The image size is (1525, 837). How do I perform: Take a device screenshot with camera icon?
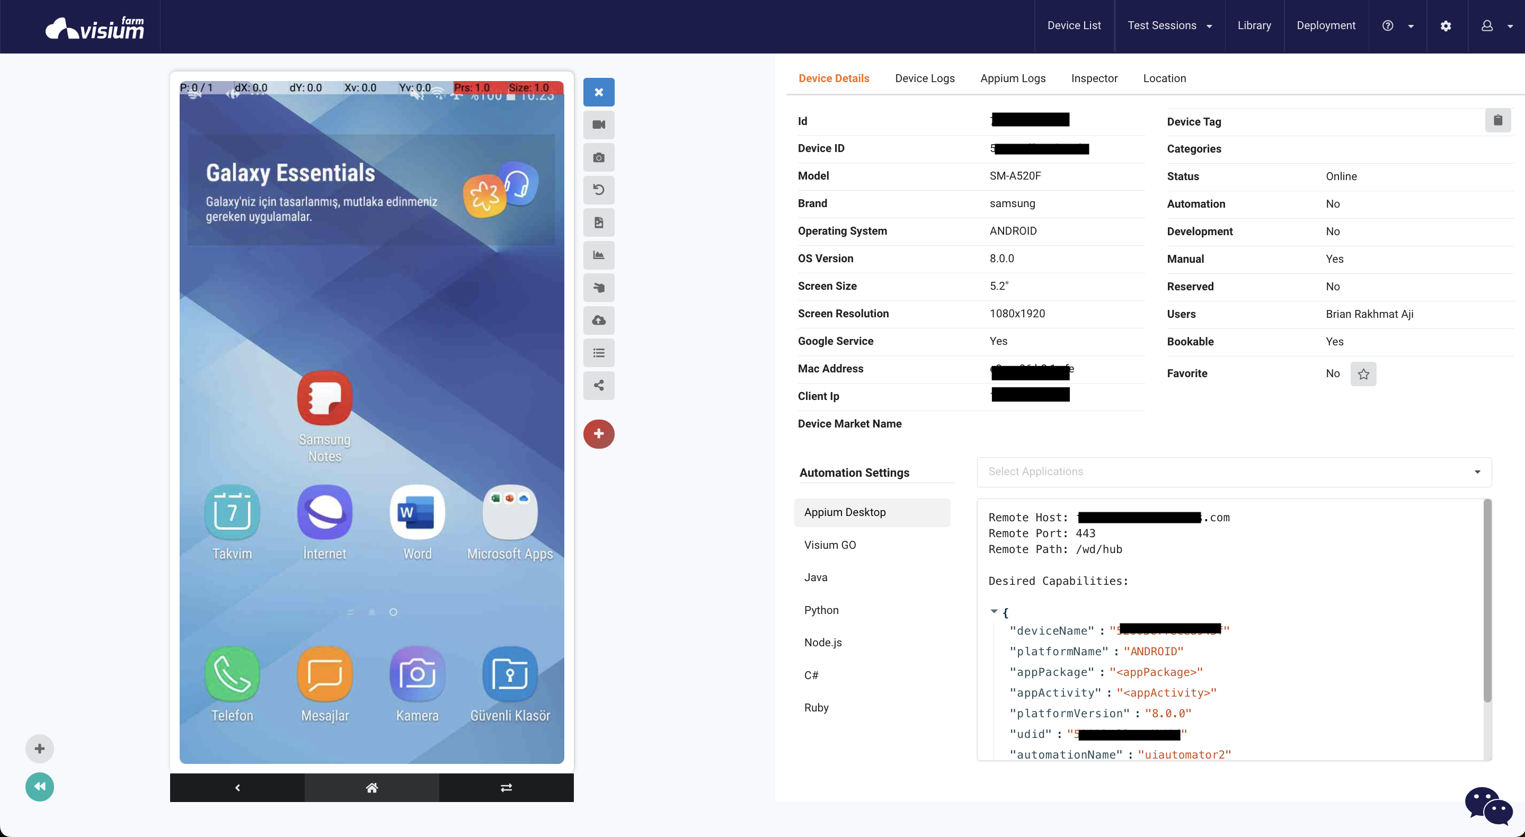(x=599, y=157)
